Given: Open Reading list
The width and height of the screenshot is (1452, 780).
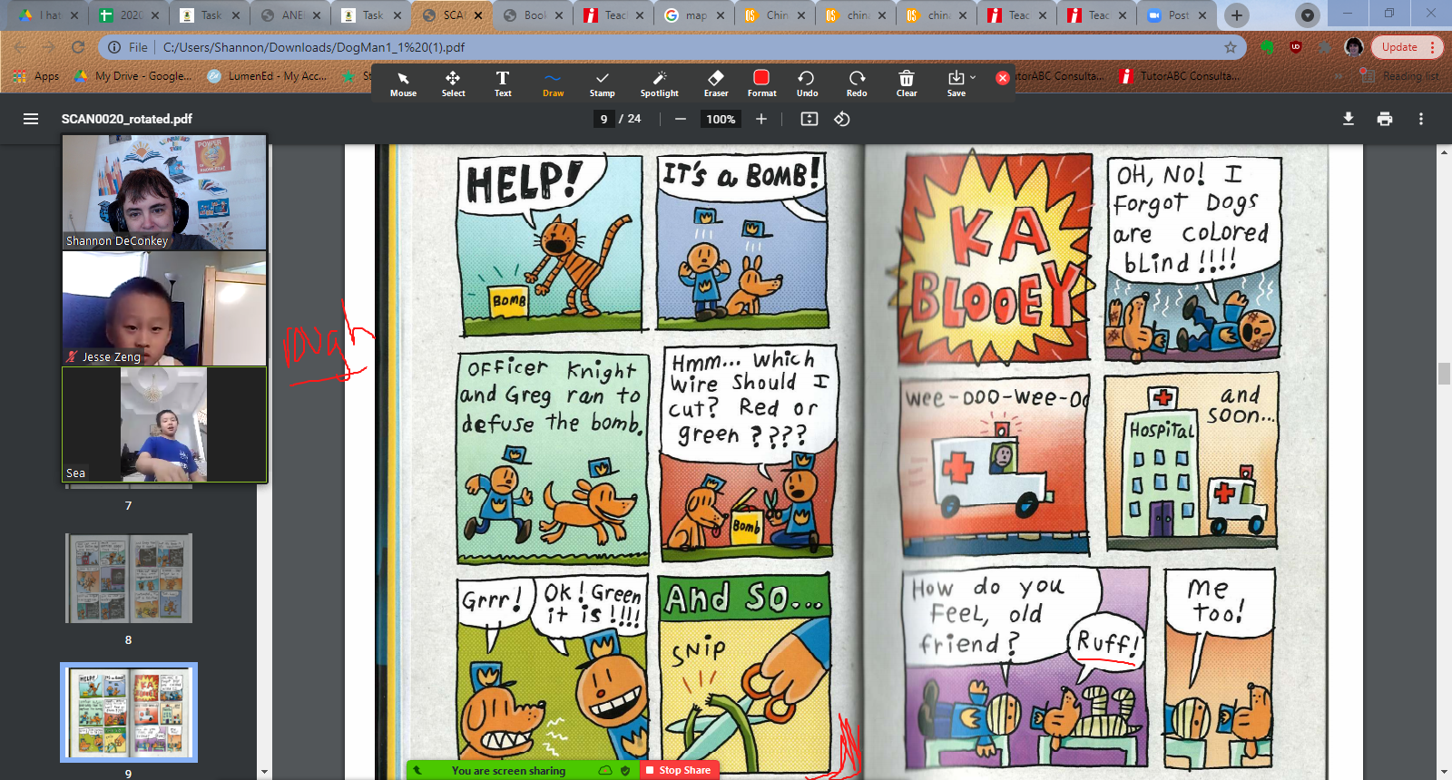Looking at the screenshot, I should pyautogui.click(x=1399, y=76).
